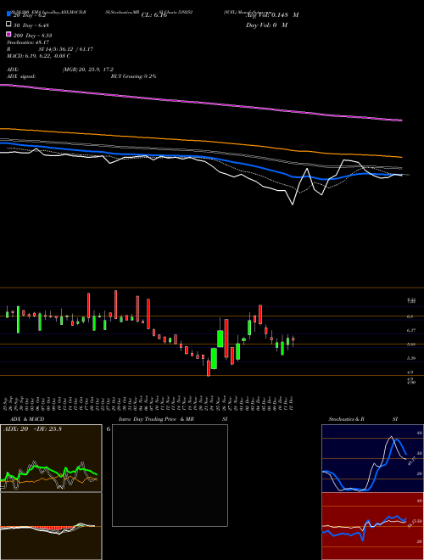Click the tallest red candlestick in late October

(115, 305)
